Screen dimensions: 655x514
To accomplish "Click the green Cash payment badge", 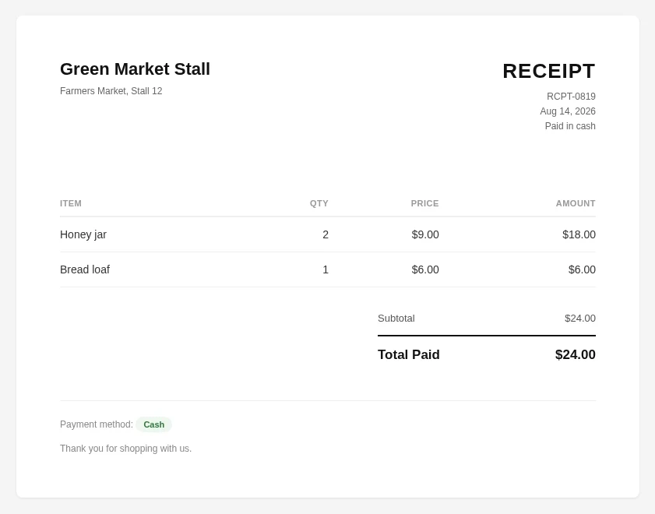I will [153, 424].
